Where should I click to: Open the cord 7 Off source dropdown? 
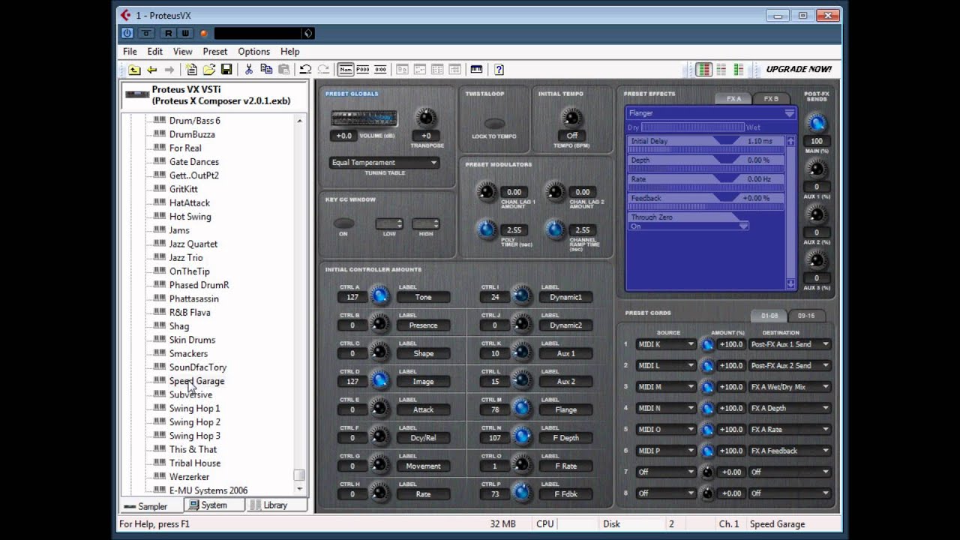pos(666,472)
